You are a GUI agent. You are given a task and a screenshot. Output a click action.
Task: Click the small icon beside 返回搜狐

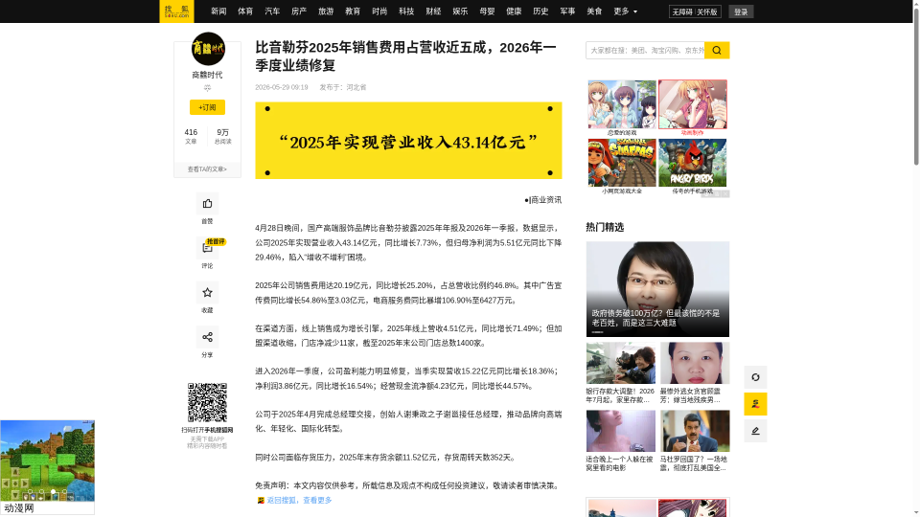coord(261,501)
